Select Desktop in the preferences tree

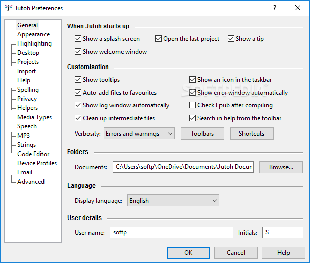coord(28,53)
